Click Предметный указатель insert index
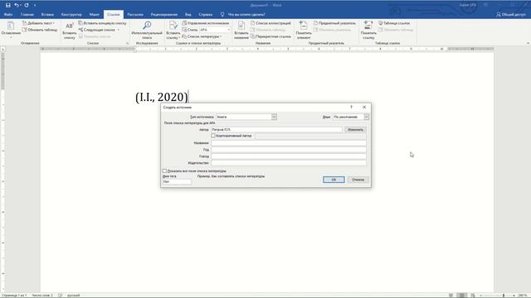The image size is (531, 298). point(334,23)
